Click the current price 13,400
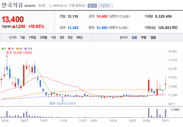Image resolution: width=183 pixels, height=127 pixels. tap(13, 19)
